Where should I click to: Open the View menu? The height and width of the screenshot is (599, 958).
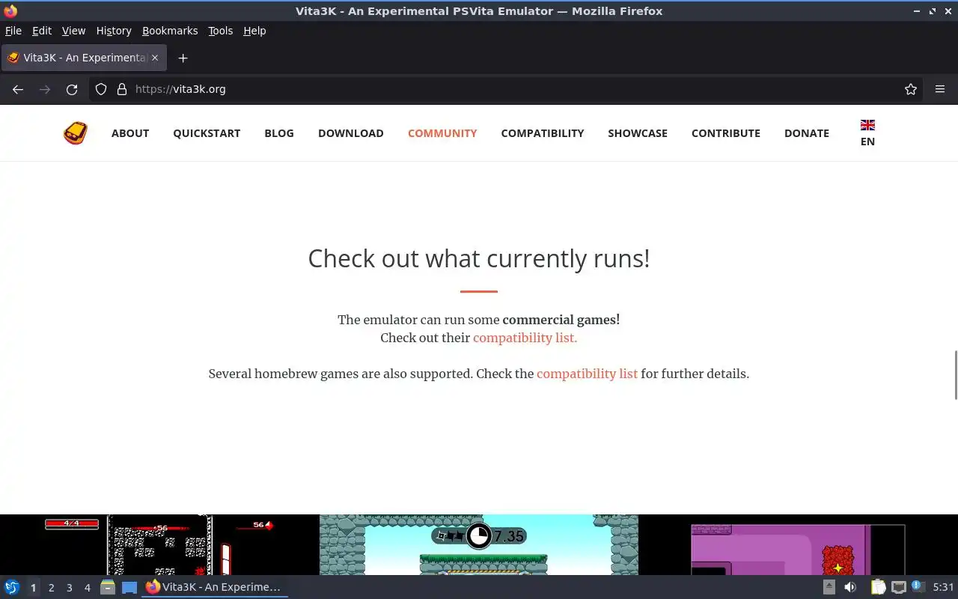point(73,31)
